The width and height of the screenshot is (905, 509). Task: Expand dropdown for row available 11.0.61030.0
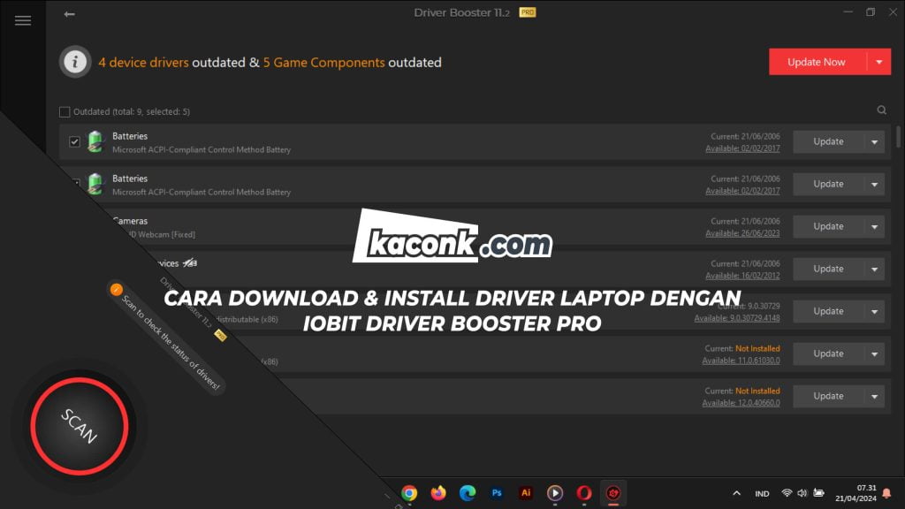coord(874,353)
